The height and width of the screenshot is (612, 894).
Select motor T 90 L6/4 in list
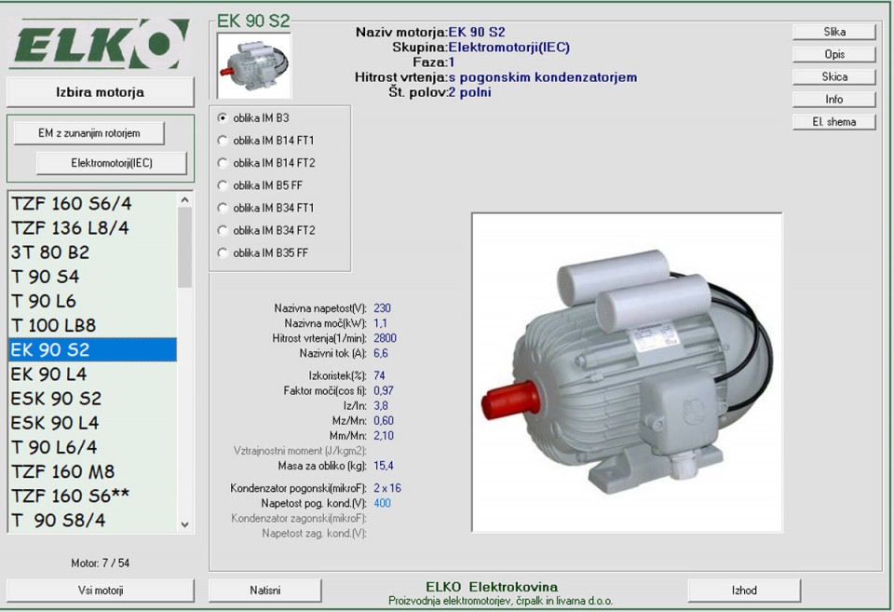click(x=92, y=447)
